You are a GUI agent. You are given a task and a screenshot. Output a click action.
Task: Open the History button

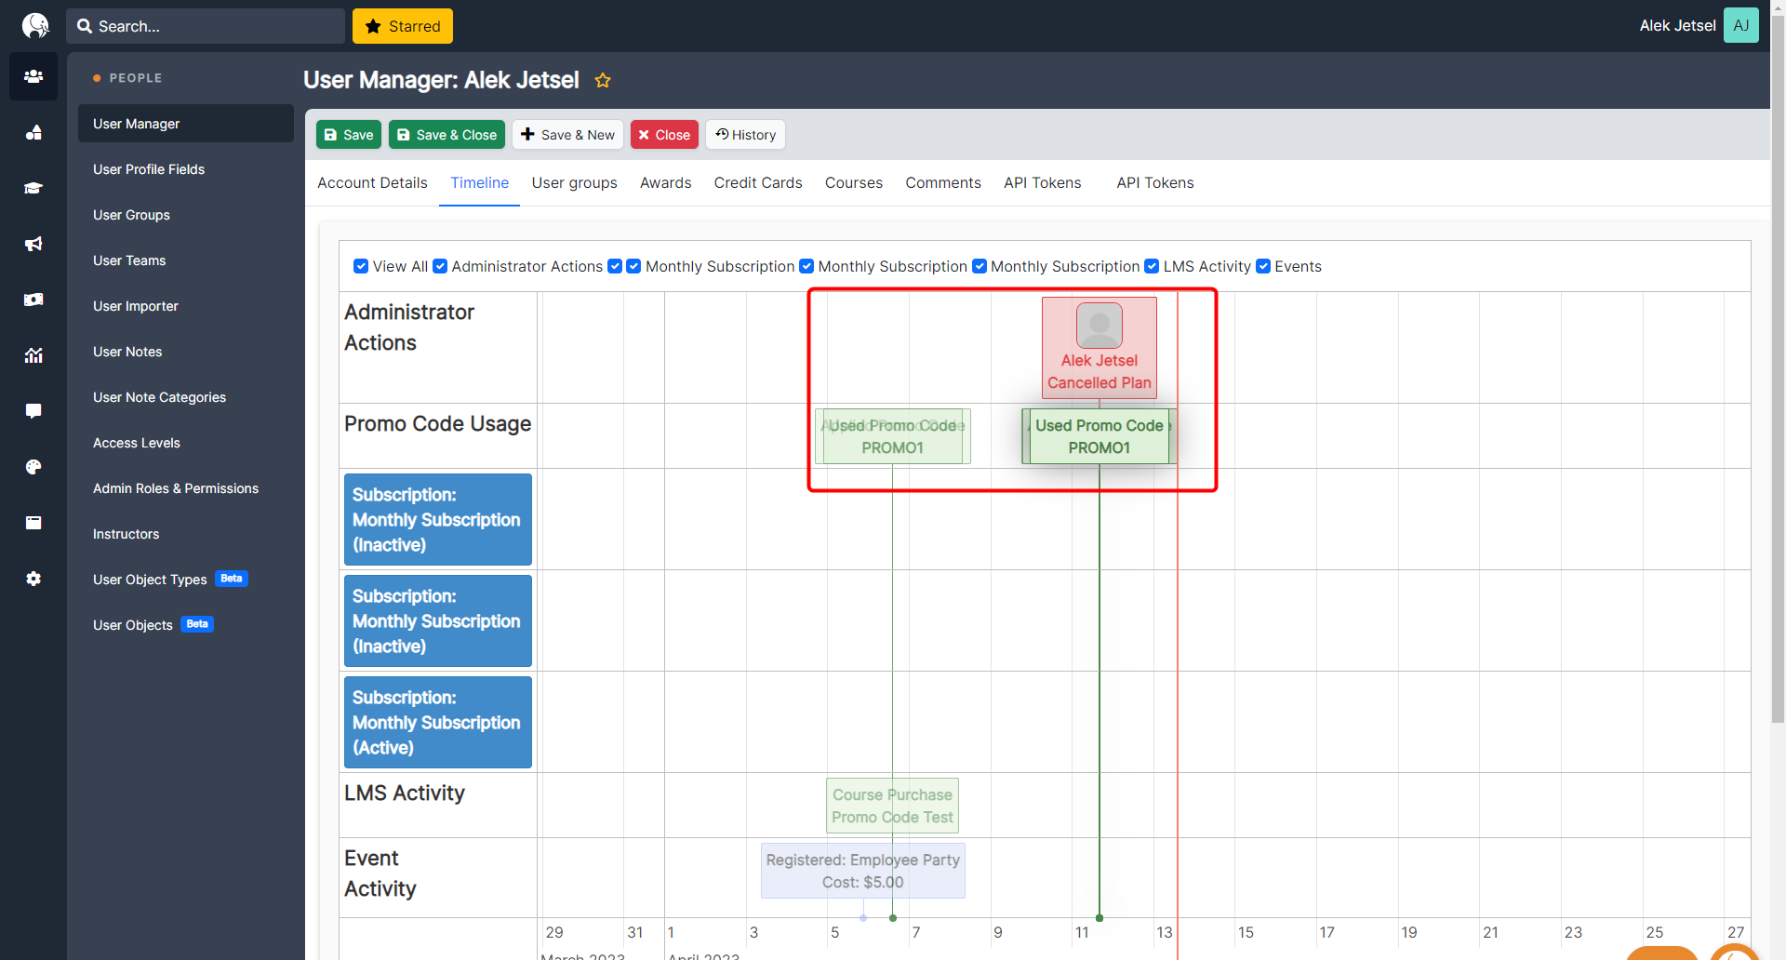tap(745, 135)
